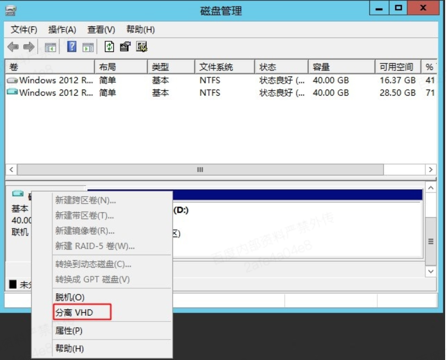
Task: Click the Back arrow toolbar icon
Action: pos(13,47)
